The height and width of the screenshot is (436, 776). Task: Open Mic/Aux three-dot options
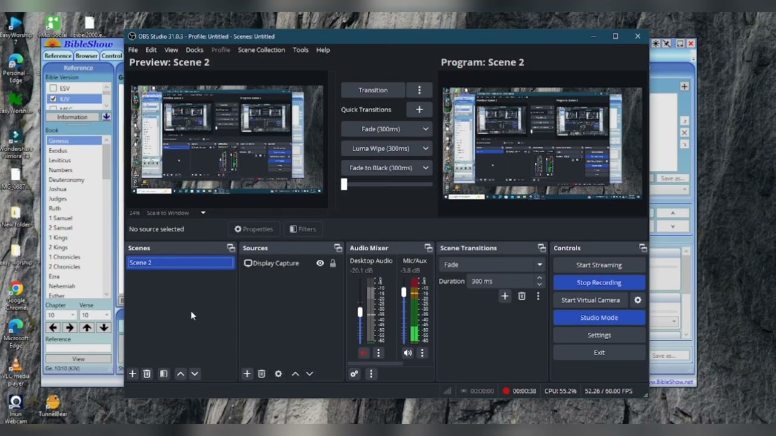[422, 352]
